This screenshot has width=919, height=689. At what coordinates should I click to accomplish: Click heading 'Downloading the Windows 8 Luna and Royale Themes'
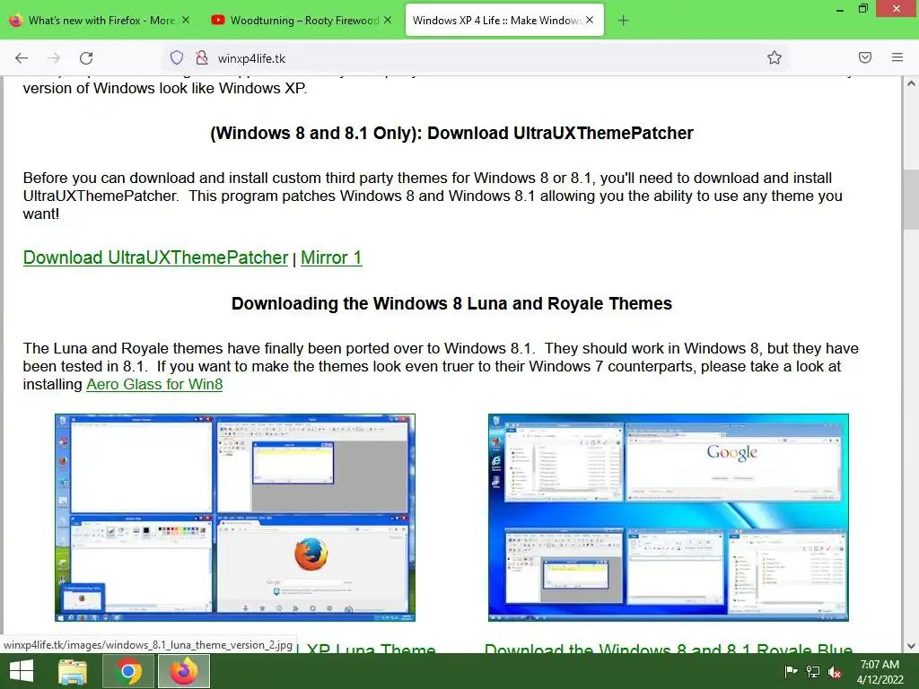(452, 303)
